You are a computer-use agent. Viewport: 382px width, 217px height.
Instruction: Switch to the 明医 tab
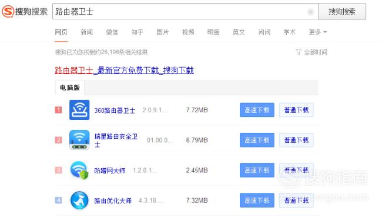point(213,32)
